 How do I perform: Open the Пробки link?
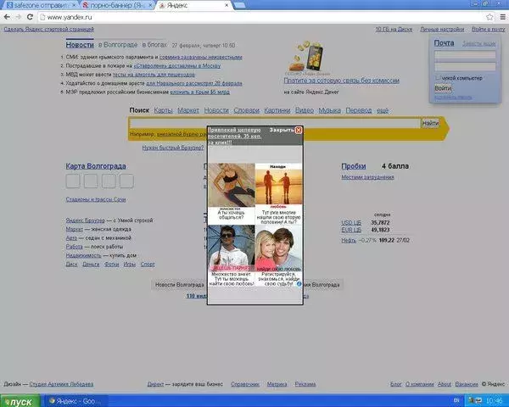(354, 166)
